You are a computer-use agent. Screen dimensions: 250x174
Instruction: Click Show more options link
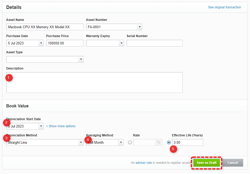[61, 126]
